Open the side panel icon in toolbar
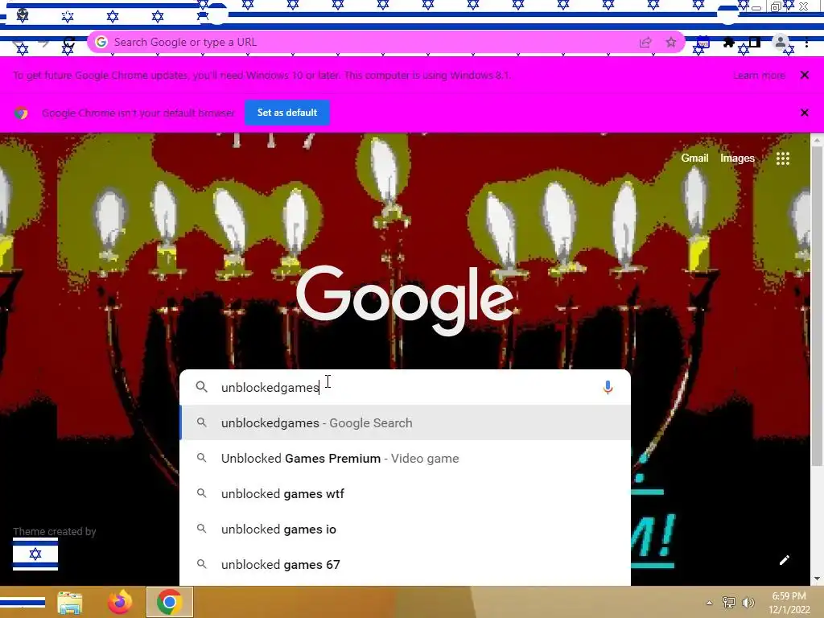 coord(755,43)
